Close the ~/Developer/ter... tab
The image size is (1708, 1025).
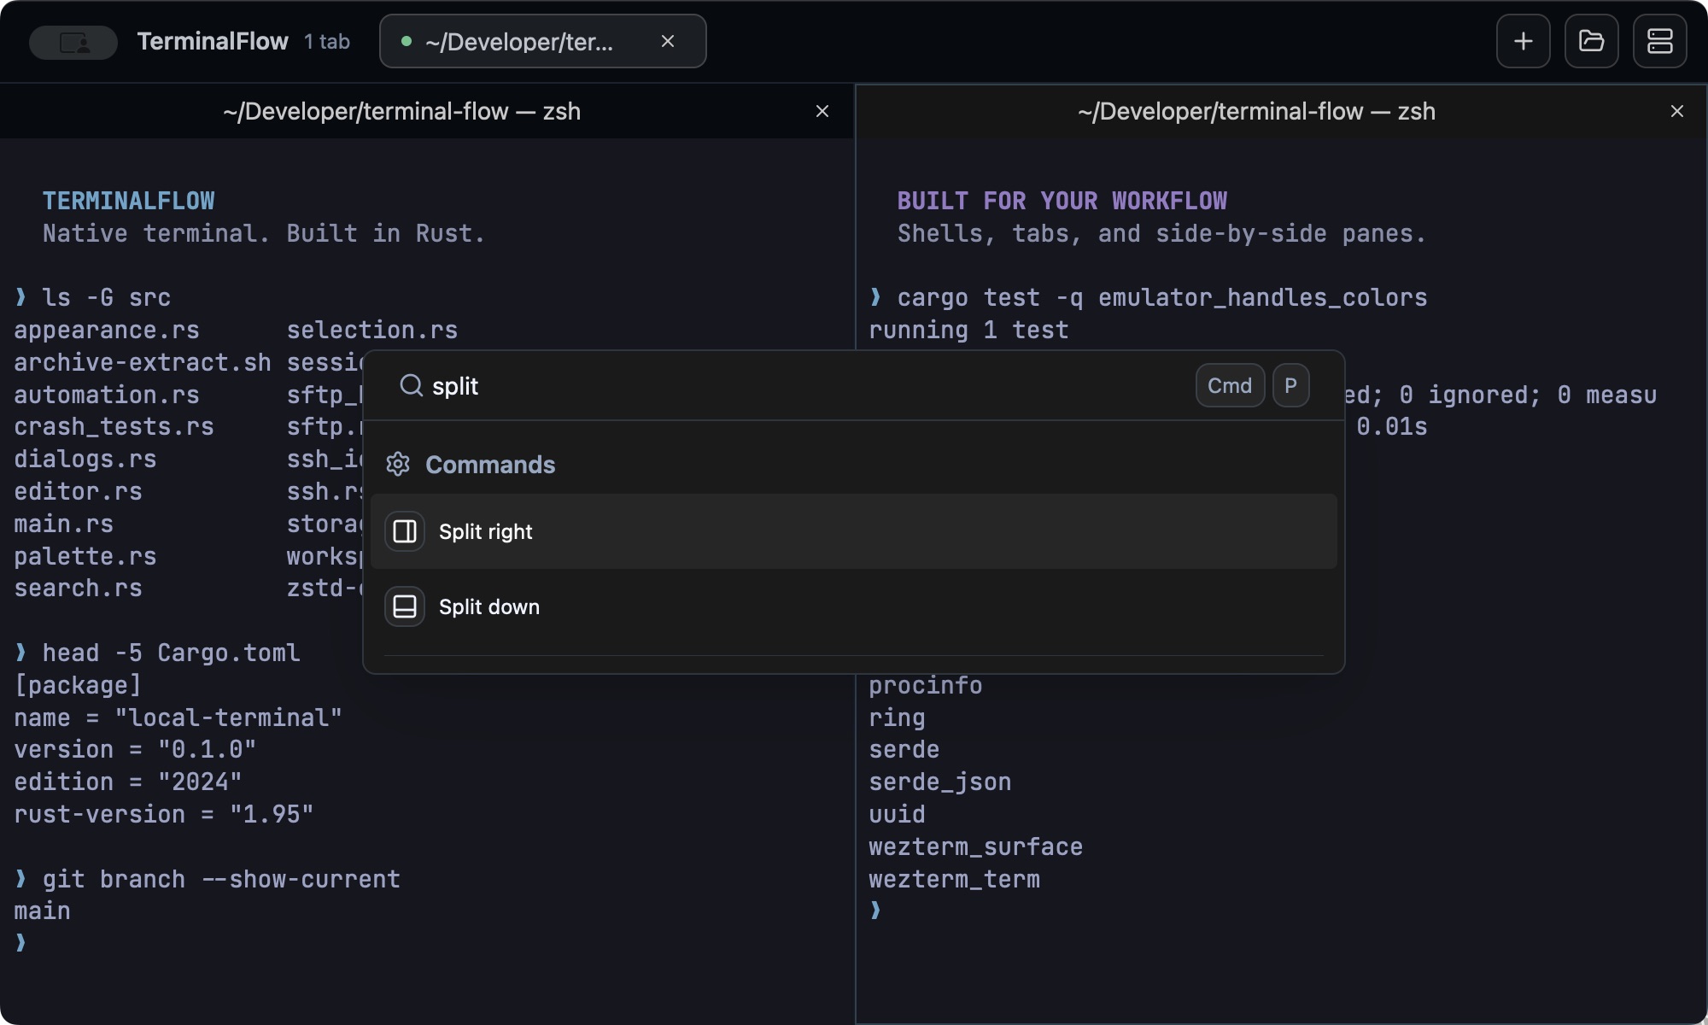click(668, 41)
